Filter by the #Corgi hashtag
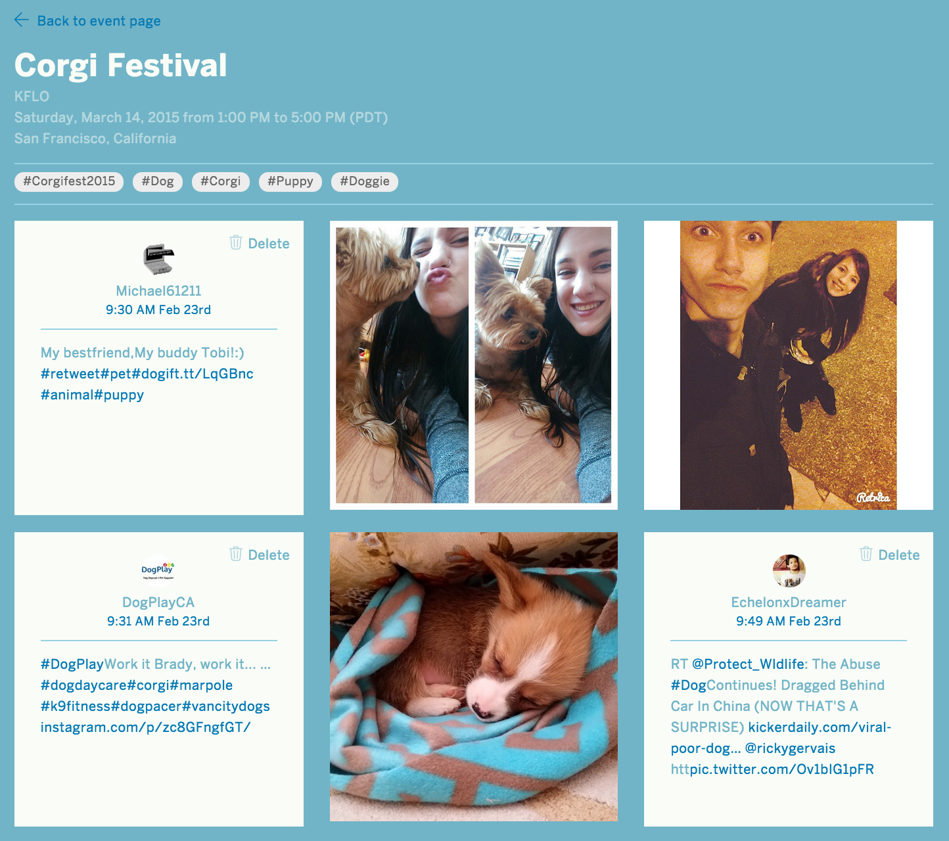This screenshot has height=841, width=949. pos(221,181)
